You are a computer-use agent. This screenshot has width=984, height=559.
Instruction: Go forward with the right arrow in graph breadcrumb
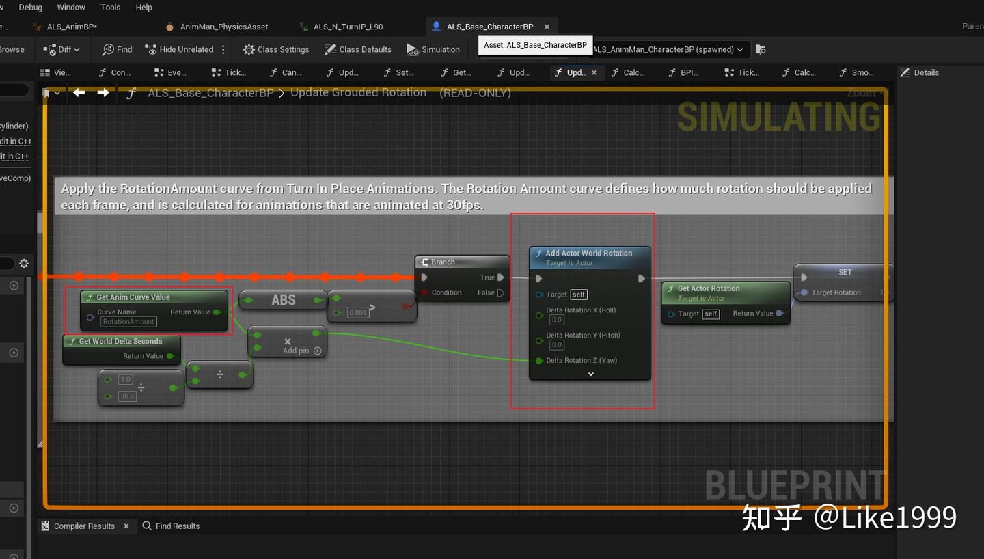click(103, 92)
